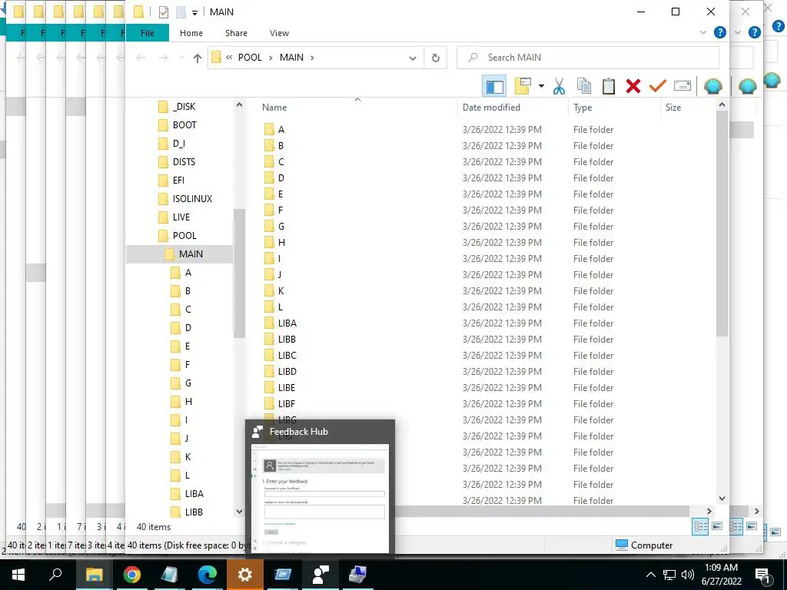Open address bar history dropdown
This screenshot has width=787, height=590.
(413, 58)
